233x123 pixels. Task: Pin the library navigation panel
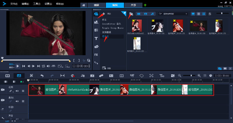124,13
